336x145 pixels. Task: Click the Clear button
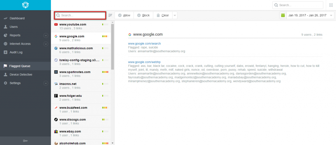[163, 15]
